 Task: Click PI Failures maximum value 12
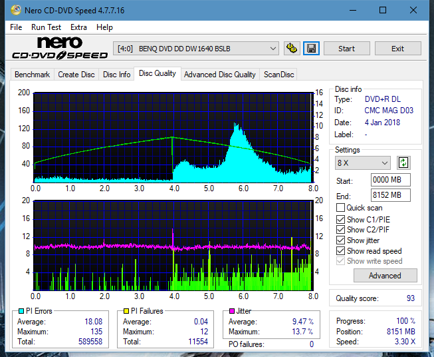pos(204,331)
